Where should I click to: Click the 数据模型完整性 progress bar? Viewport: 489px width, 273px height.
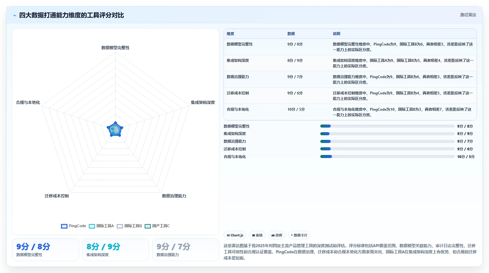387,126
